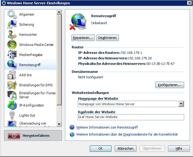The width and height of the screenshot is (193, 157).
Task: Click the Allgemein gear icon
Action: click(12, 14)
